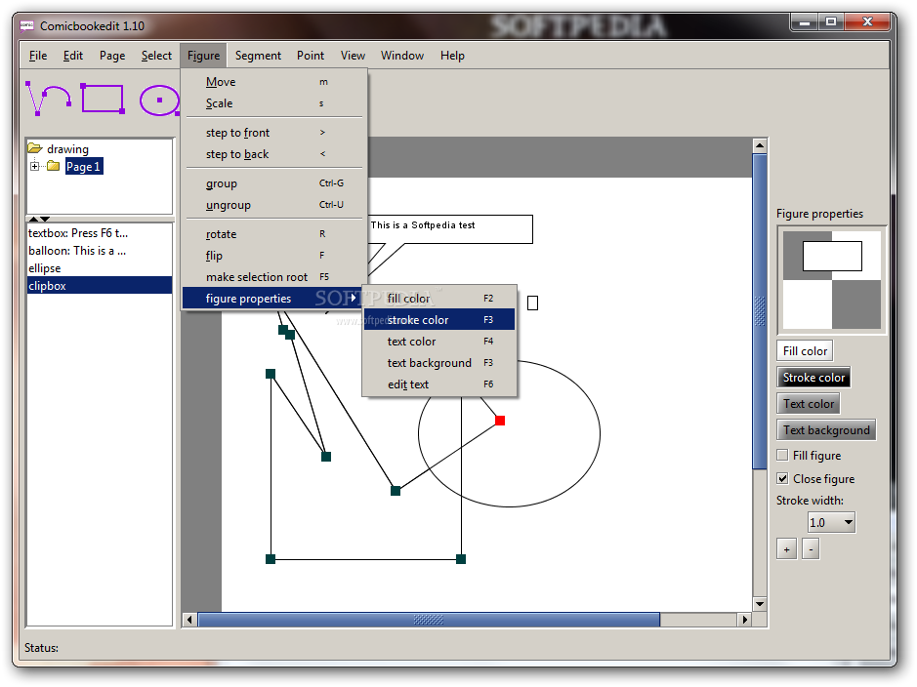This screenshot has height=687, width=917.
Task: Click the Text background button
Action: tap(826, 430)
